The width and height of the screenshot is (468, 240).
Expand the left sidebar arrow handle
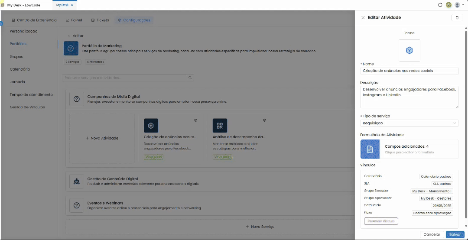click(1, 23)
